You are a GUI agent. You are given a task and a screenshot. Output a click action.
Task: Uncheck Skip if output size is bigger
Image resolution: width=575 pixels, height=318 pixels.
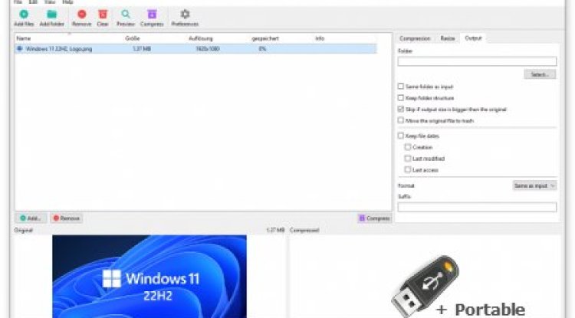tap(401, 109)
